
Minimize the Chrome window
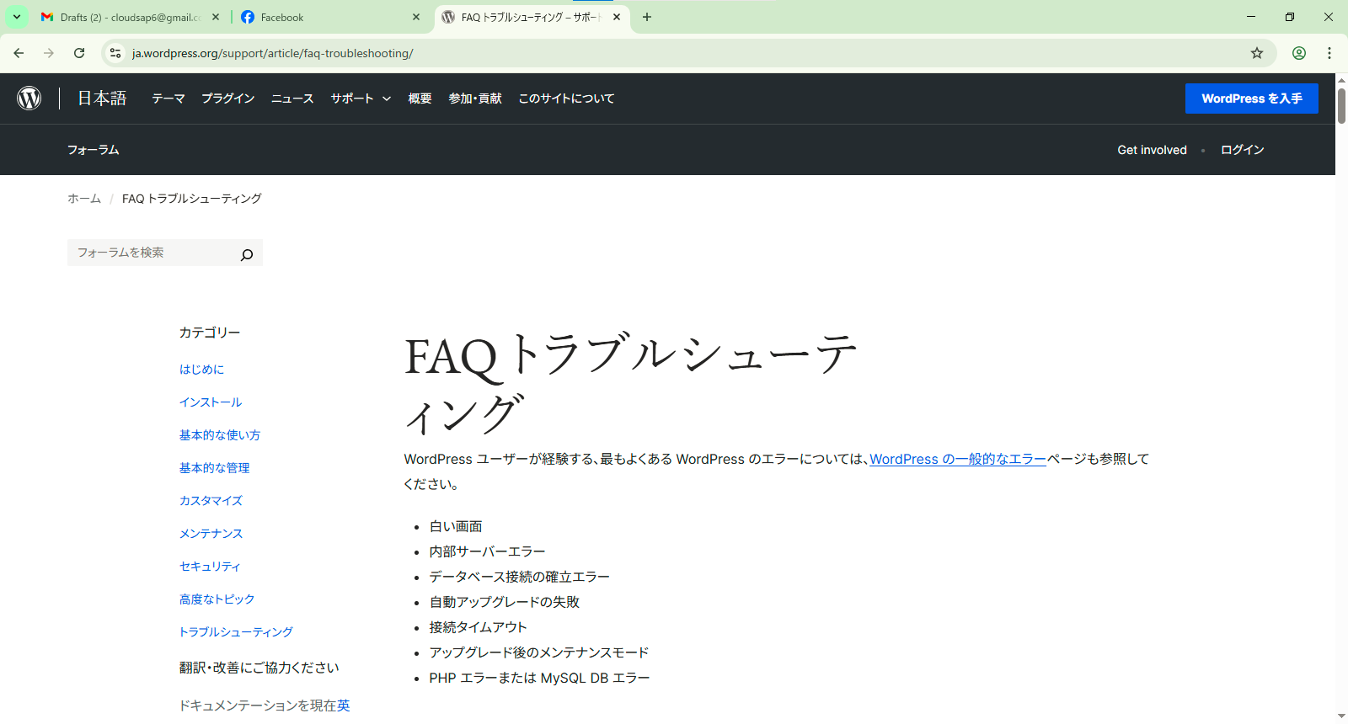coord(1251,17)
